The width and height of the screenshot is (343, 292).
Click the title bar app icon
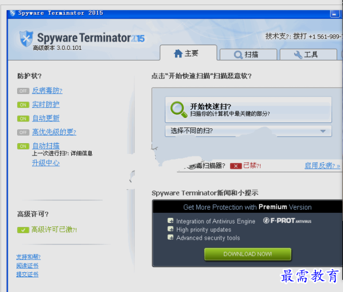click(13, 13)
